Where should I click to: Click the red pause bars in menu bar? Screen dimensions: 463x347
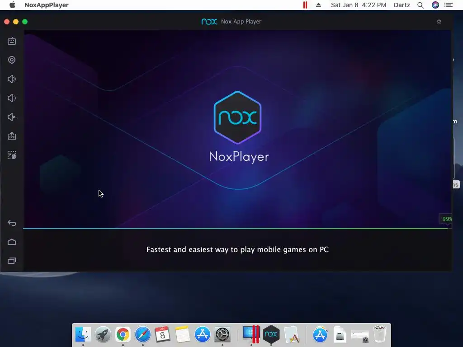tap(305, 5)
